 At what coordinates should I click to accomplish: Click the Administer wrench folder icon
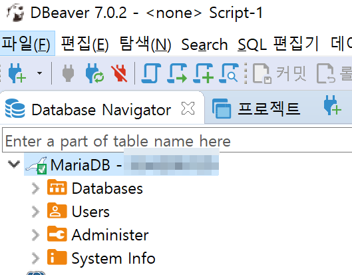[57, 234]
